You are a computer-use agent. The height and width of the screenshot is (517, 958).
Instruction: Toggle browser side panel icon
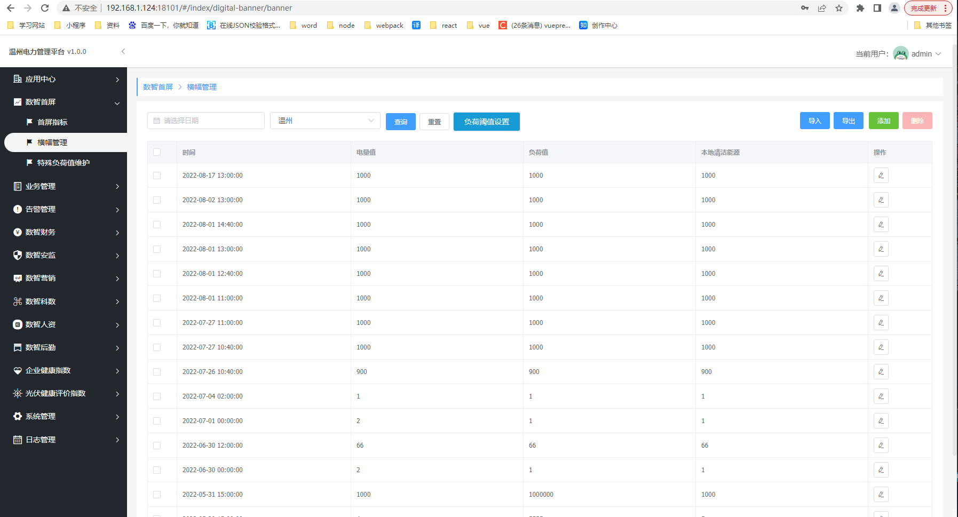(x=877, y=8)
